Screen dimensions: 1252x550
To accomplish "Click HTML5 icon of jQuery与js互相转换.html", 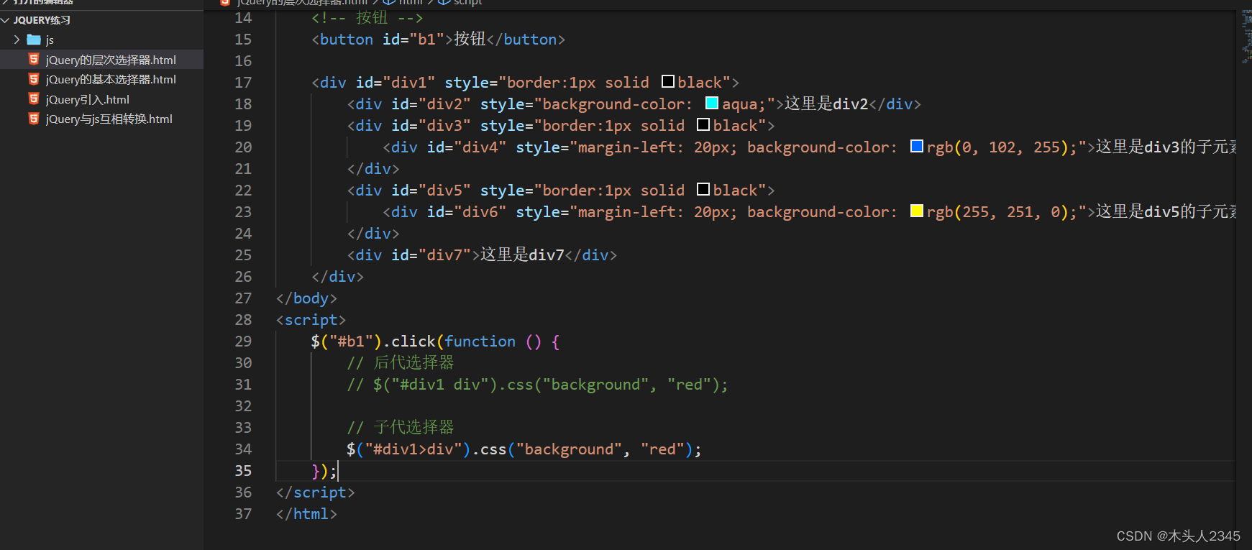I will click(x=34, y=119).
